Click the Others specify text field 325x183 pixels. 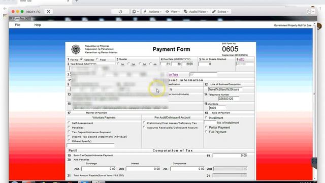pyautogui.click(x=90, y=145)
